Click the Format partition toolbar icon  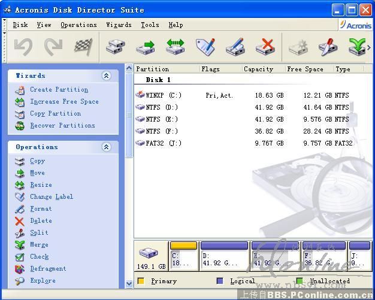coord(235,47)
